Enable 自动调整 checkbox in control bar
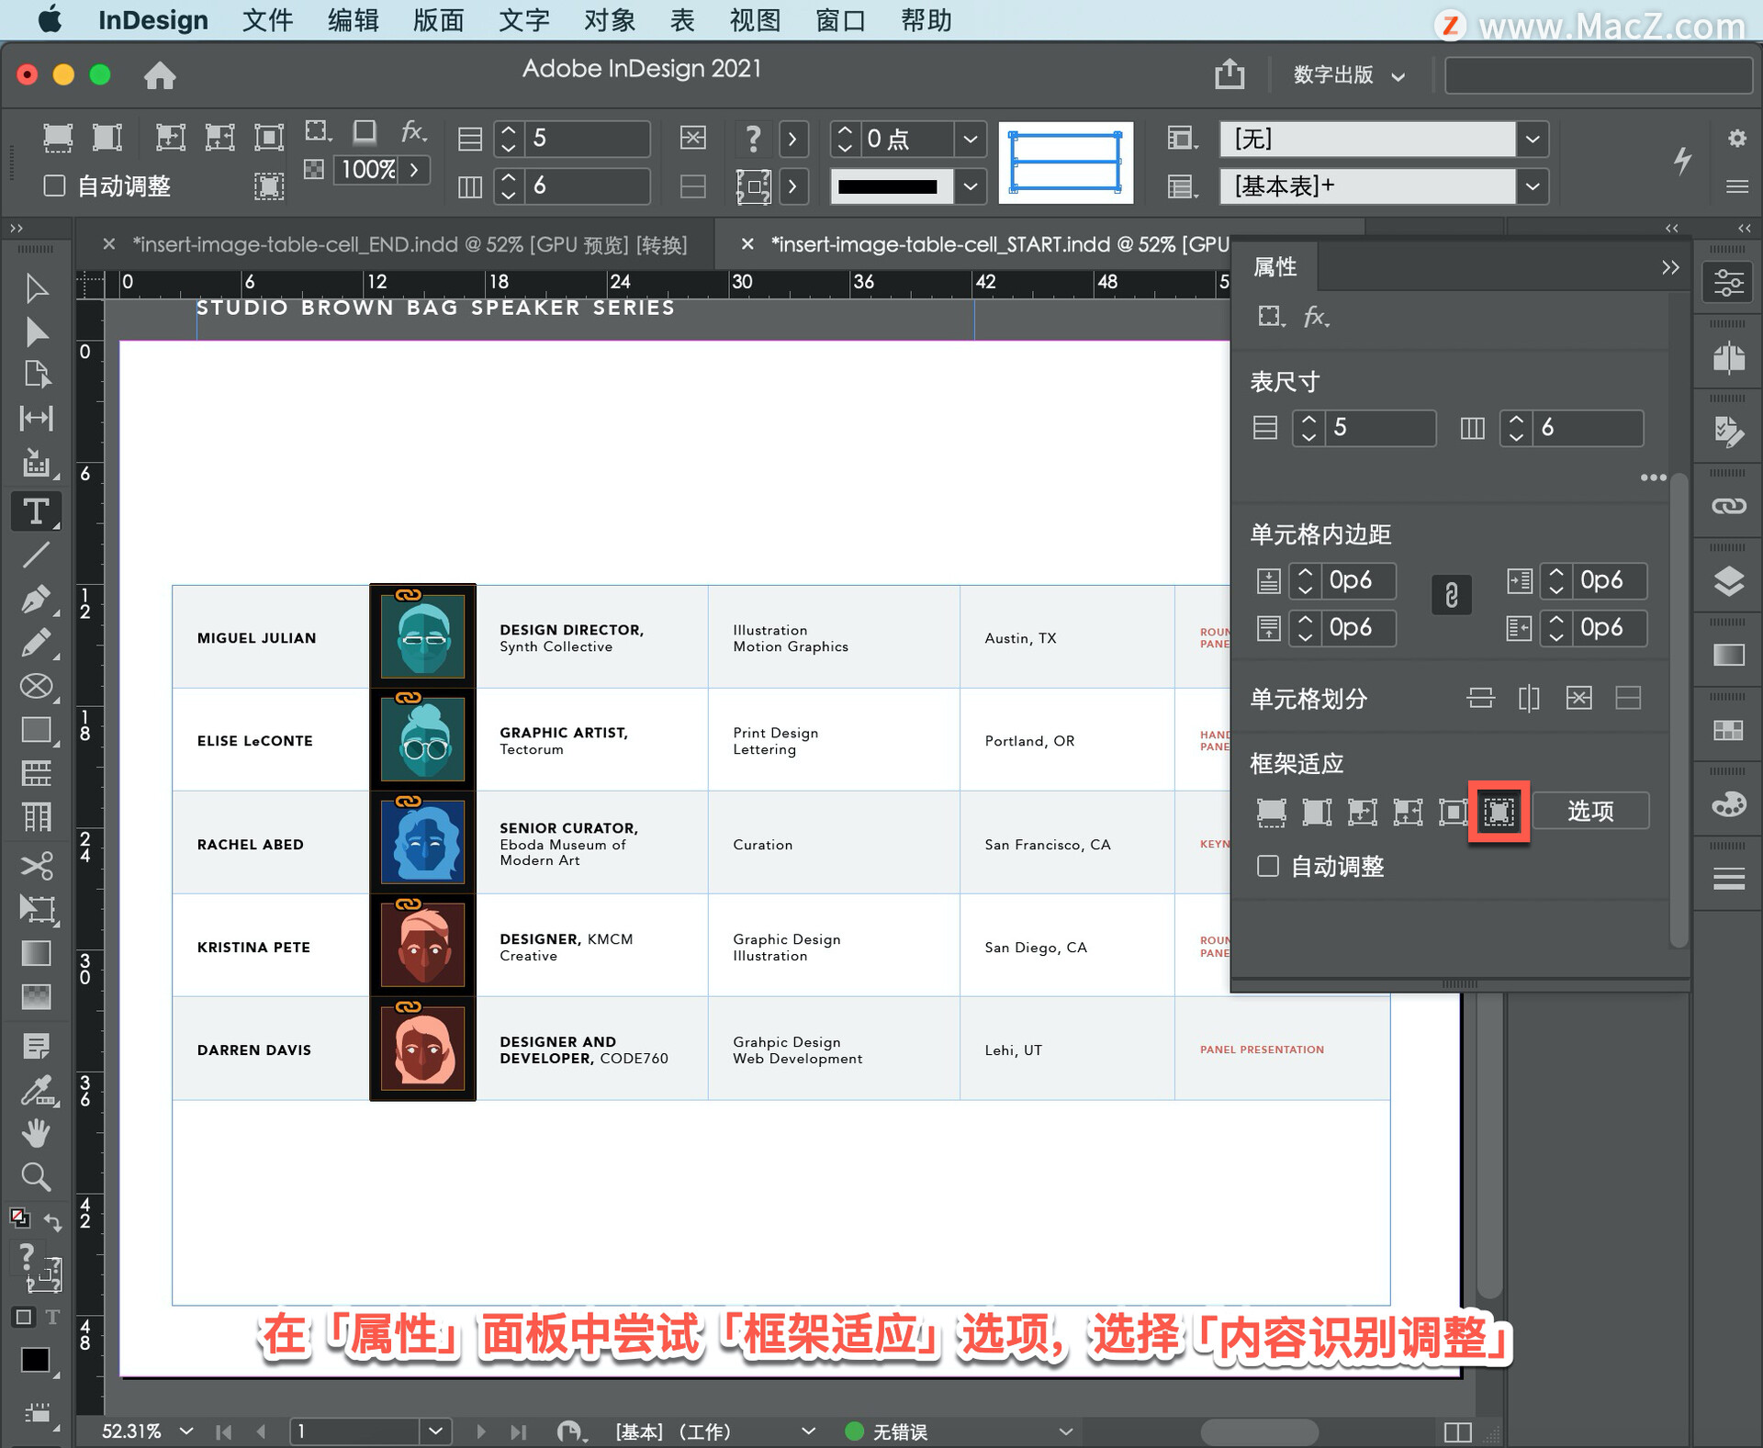 click(55, 185)
